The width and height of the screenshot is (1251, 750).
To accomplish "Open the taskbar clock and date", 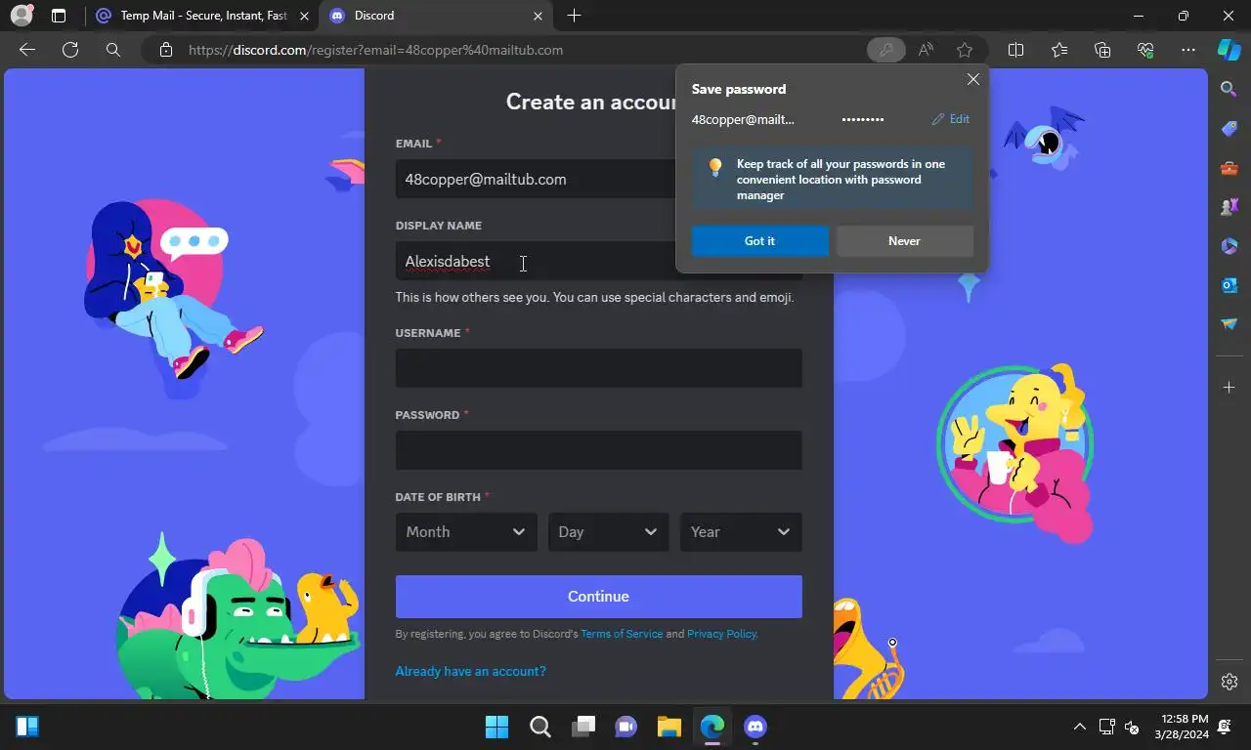I will click(x=1181, y=727).
